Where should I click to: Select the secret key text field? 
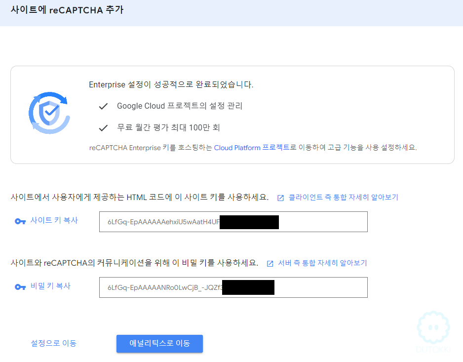(233, 287)
